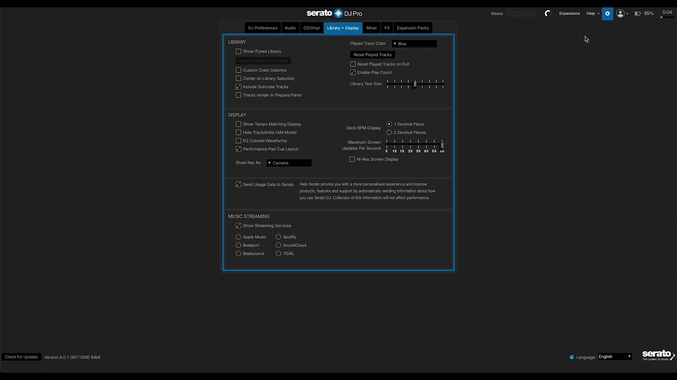Select Apple Music streaming service
677x380 pixels.
(x=239, y=237)
